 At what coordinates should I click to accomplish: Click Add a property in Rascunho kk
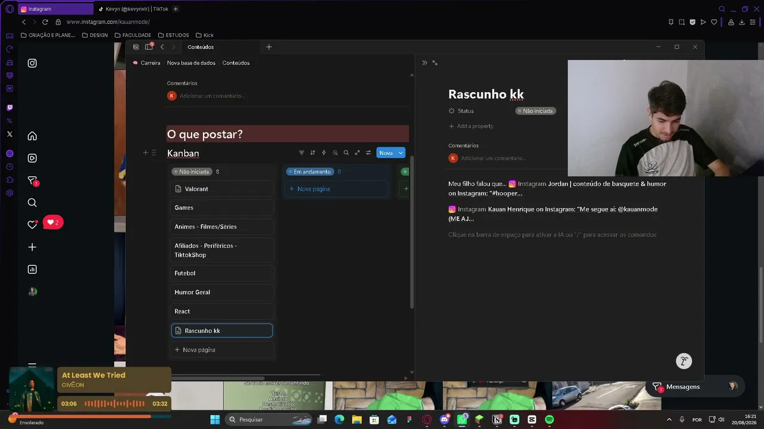[x=471, y=126]
